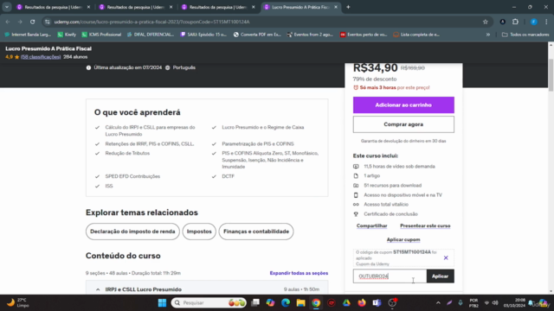The image size is (554, 311).
Task: Click the Compartilhar link
Action: tap(371, 225)
